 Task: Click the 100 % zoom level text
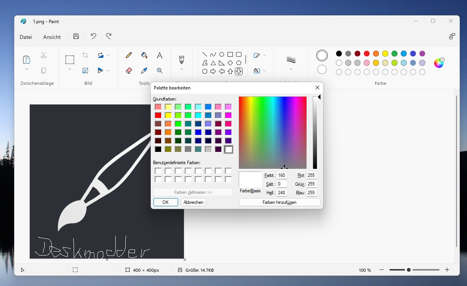365,270
